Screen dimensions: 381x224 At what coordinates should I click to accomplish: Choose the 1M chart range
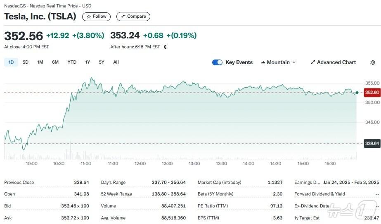point(40,62)
